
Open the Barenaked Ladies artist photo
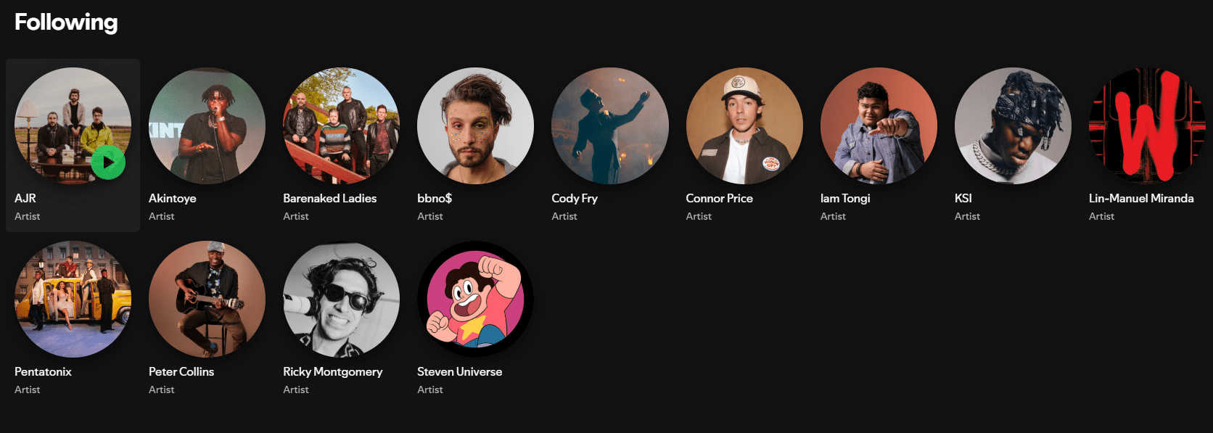pyautogui.click(x=341, y=125)
